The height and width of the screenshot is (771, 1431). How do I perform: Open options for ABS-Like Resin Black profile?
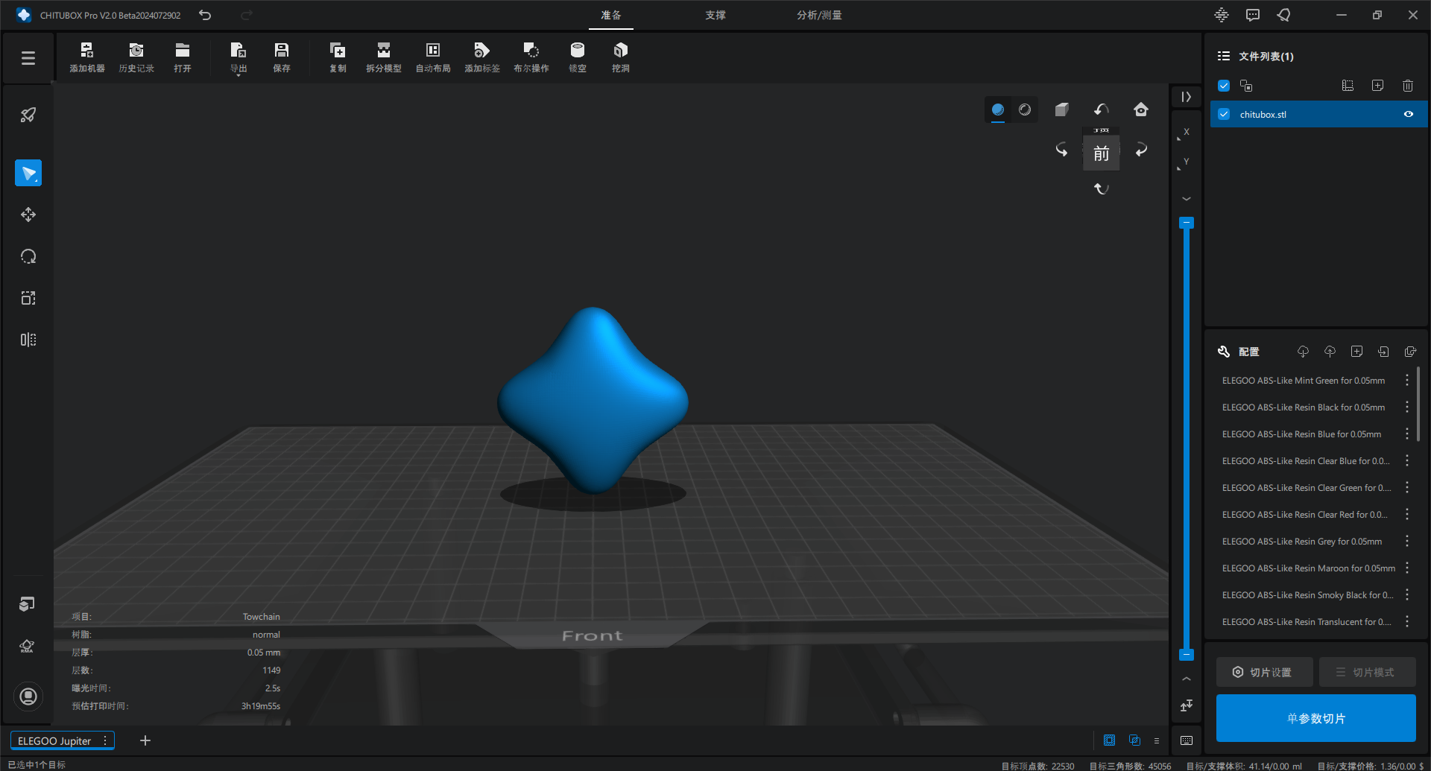coord(1407,407)
